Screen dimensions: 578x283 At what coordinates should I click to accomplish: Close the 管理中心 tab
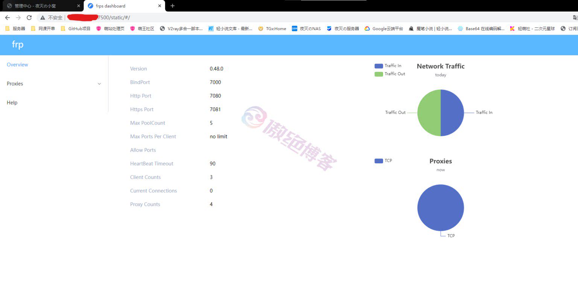point(78,6)
